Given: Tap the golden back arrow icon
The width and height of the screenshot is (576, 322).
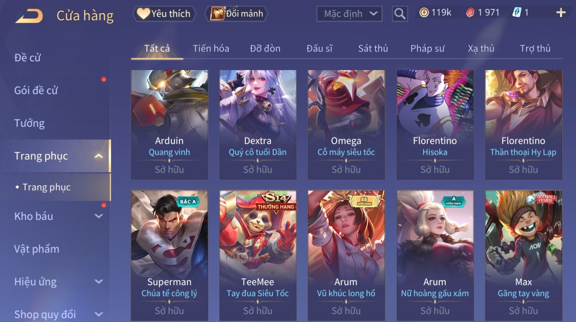Looking at the screenshot, I should (x=29, y=16).
